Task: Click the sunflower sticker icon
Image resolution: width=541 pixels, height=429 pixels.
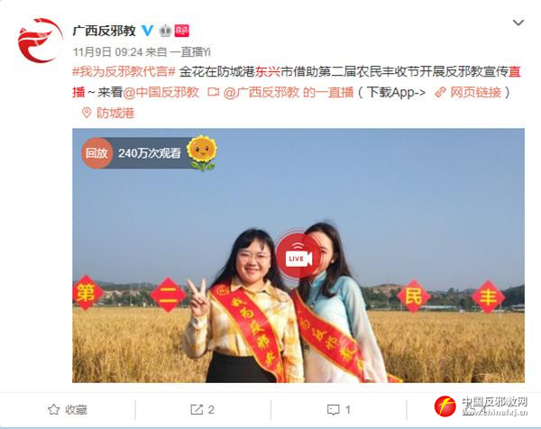Action: [202, 153]
